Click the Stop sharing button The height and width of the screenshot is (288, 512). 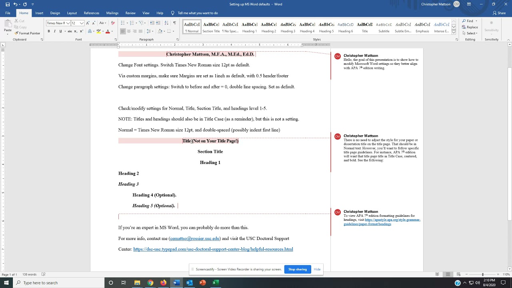click(x=298, y=269)
